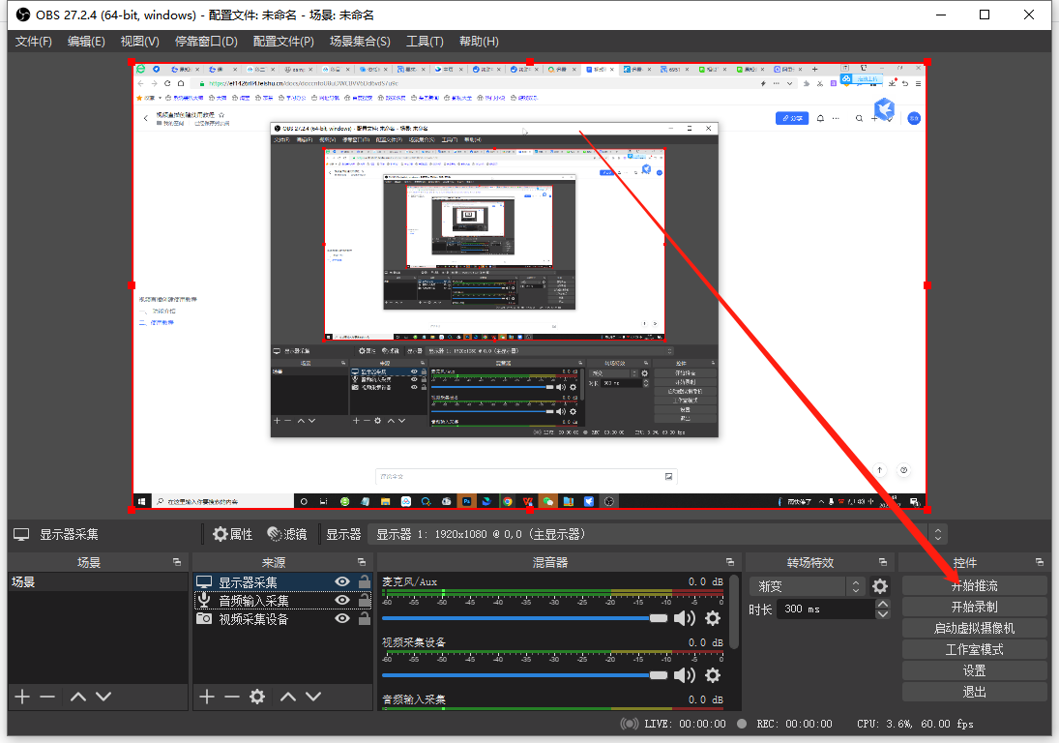Viewport: 1059px width, 743px height.
Task: Remove the selected scene with minus icon
Action: [47, 697]
